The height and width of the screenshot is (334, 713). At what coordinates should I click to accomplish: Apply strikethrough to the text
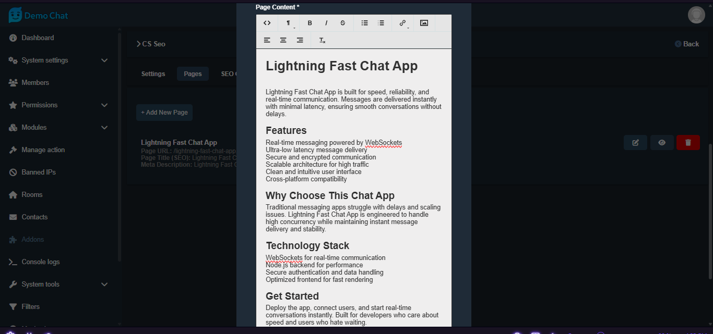(342, 23)
